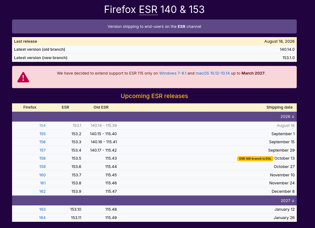Image resolution: width=315 pixels, height=228 pixels.
Task: Open Firefox 158 release link
Action: (x=42, y=158)
